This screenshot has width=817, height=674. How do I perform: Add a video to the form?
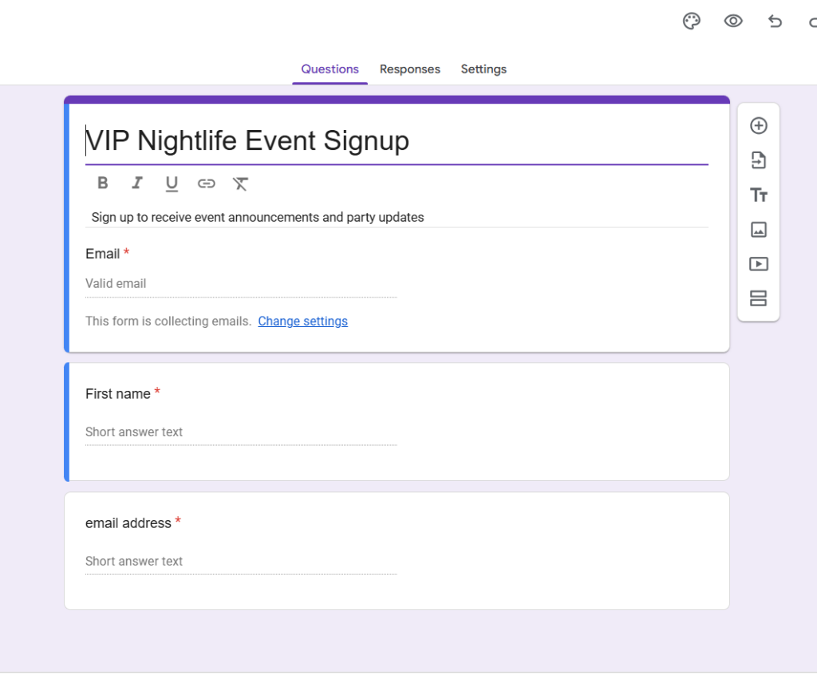(759, 264)
